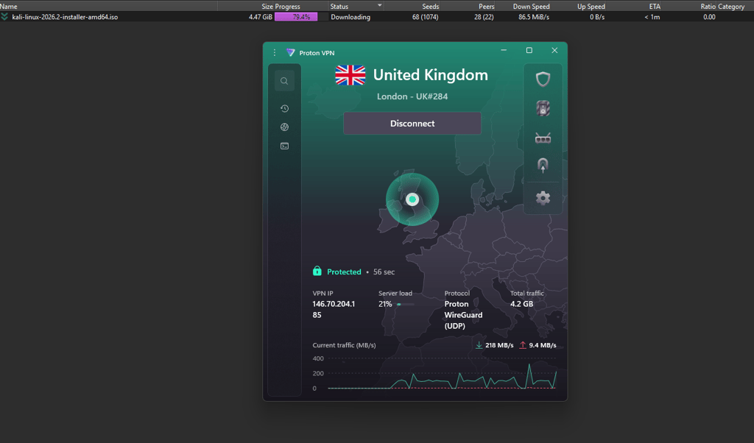This screenshot has width=754, height=443.
Task: Click the green lock Protected icon
Action: pyautogui.click(x=317, y=271)
